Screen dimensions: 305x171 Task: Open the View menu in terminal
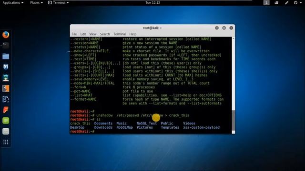coord(93,34)
